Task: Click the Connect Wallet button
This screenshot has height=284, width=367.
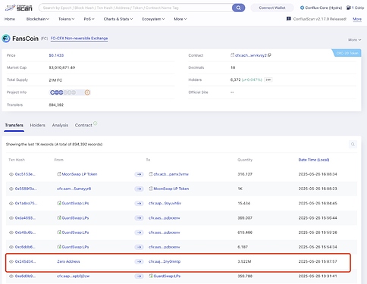Action: (272, 8)
